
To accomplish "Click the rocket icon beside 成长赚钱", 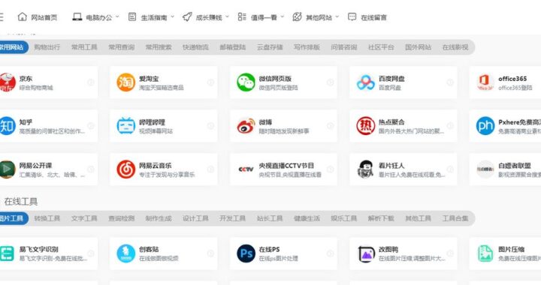I will click(x=187, y=16).
